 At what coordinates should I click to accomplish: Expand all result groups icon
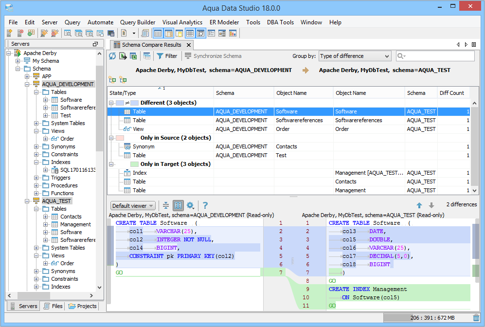tap(112, 80)
